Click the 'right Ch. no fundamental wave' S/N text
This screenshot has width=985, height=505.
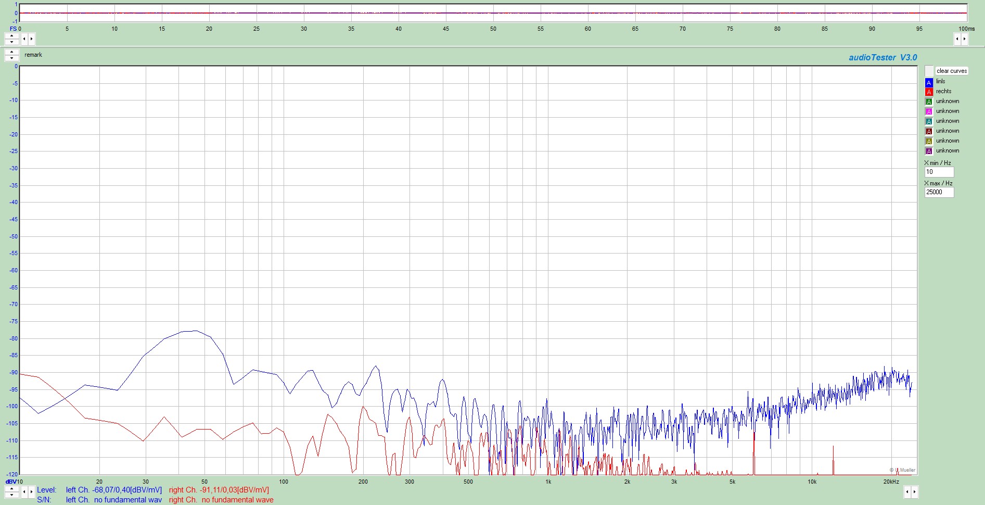(x=221, y=500)
